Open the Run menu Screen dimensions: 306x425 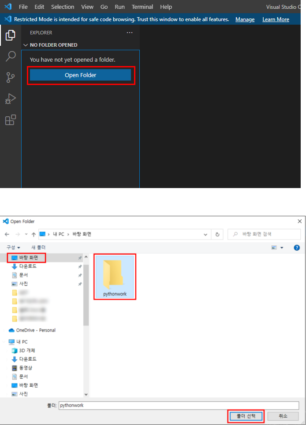pos(119,7)
